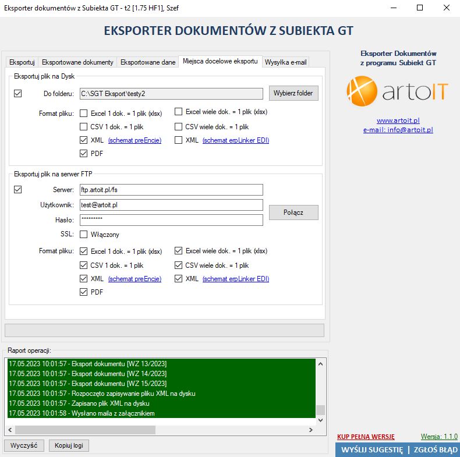Click the log horizontal scroll left arrow
The width and height of the screenshot is (460, 457).
[x=10, y=430]
